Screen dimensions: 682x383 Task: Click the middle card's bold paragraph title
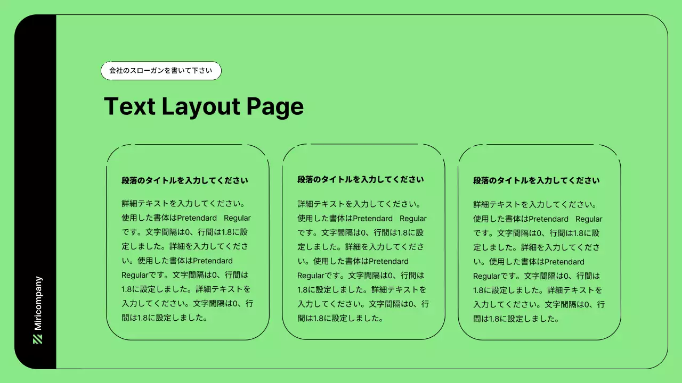click(x=360, y=180)
